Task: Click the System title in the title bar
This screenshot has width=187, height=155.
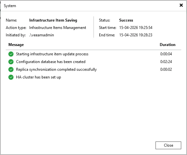Action: tap(10, 6)
